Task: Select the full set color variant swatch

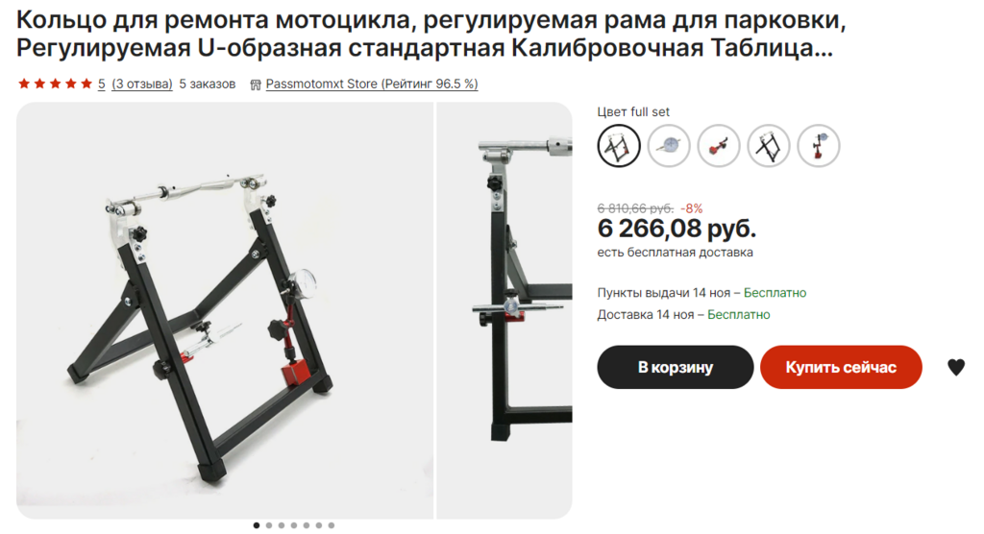Action: pos(618,146)
